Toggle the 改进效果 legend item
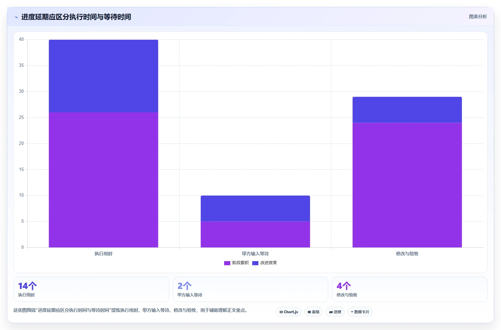This screenshot has width=501, height=330. [265, 263]
